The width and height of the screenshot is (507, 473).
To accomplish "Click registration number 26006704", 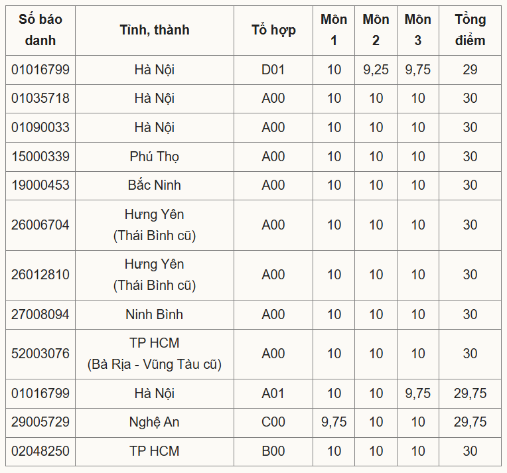I will 40,225.
